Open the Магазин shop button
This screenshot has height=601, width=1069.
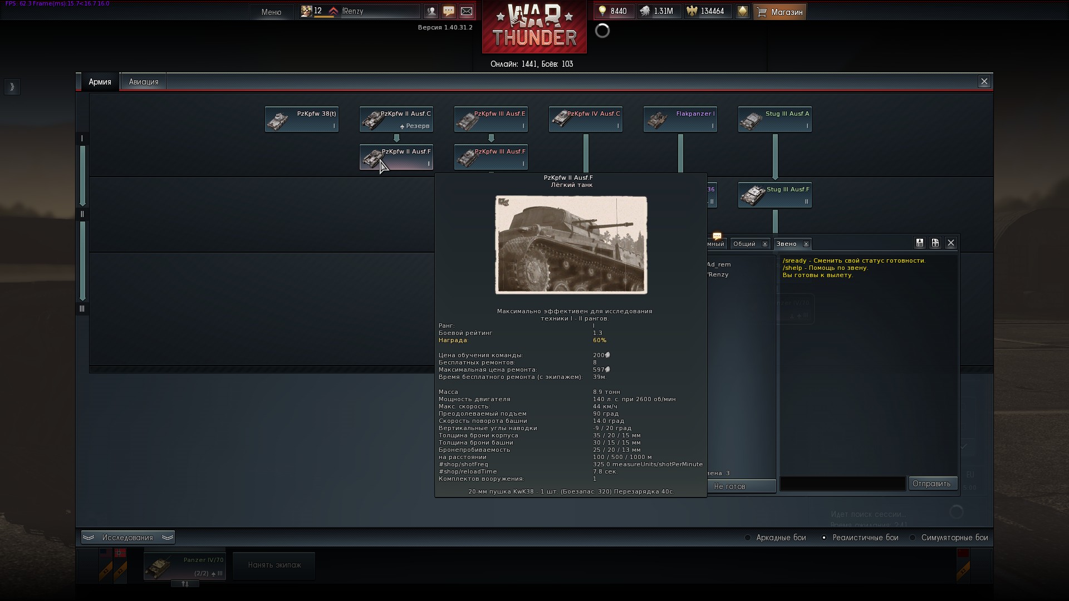point(779,12)
